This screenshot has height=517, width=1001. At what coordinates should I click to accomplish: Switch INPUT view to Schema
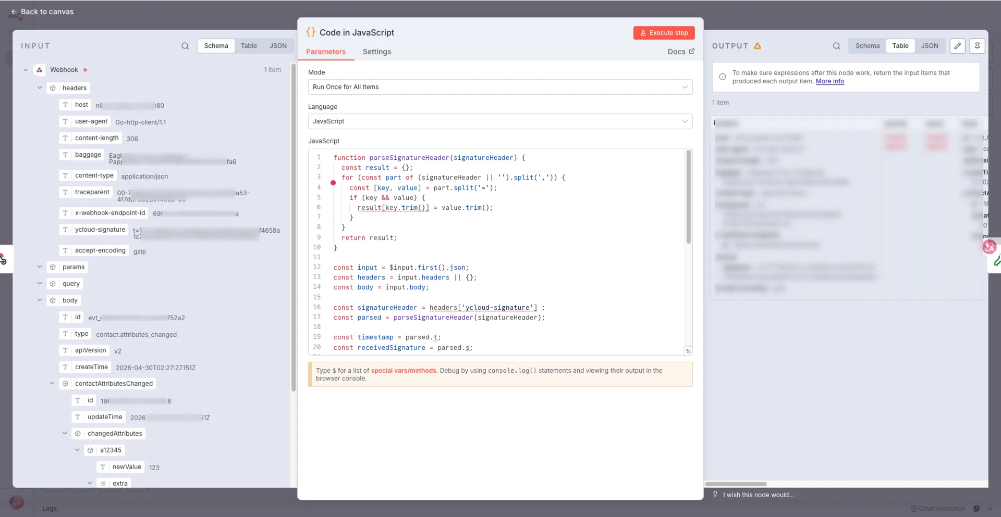pos(216,46)
